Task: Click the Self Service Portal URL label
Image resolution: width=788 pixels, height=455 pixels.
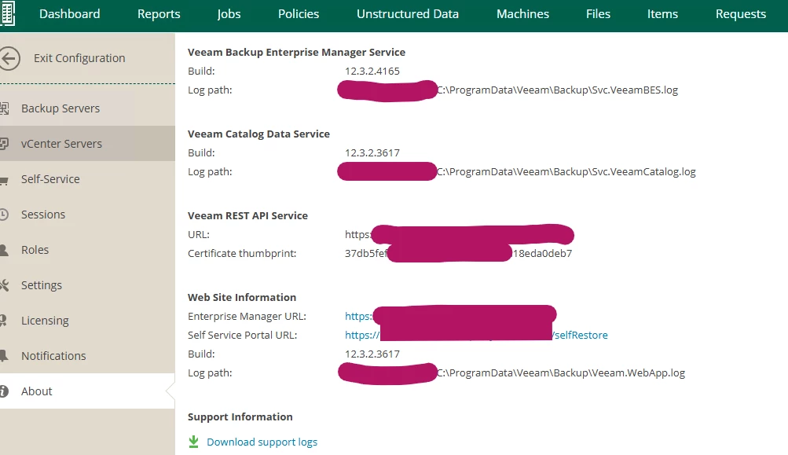Action: point(242,335)
